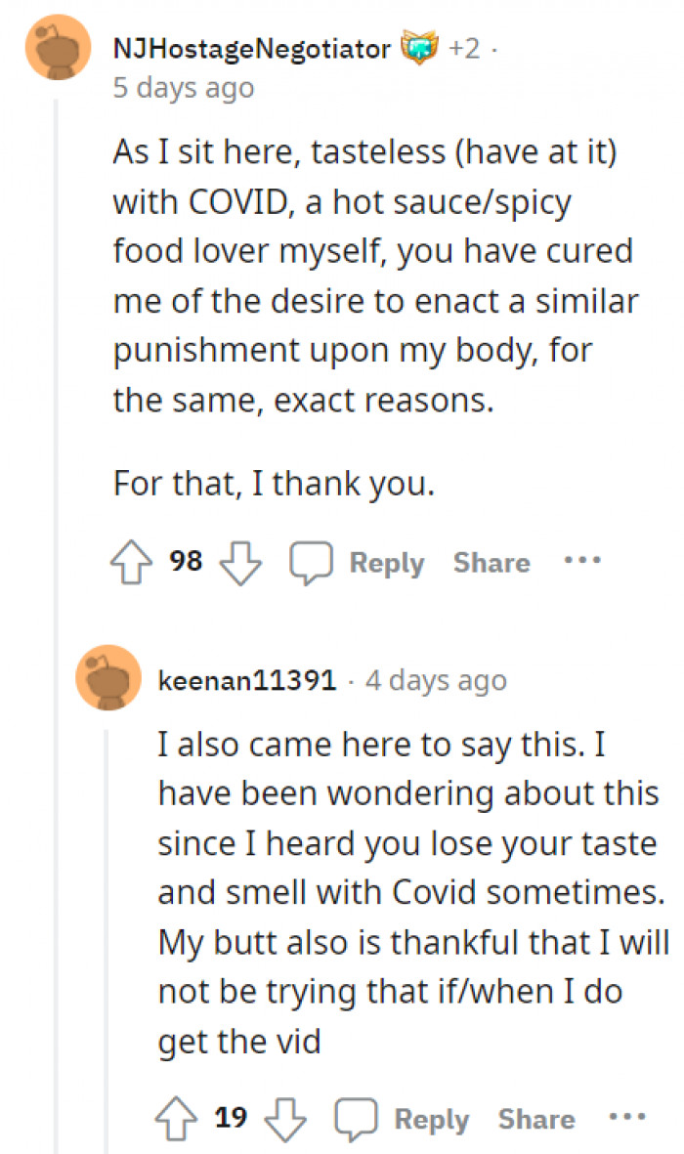Toggle the upvote on keenan11391's comment
Screen dimensions: 684x1154
[x=176, y=1118]
